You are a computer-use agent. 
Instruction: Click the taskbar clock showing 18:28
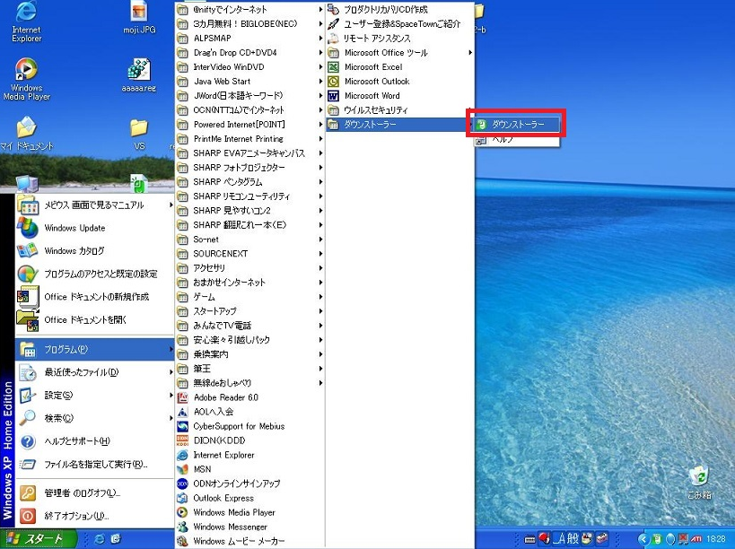tap(717, 539)
